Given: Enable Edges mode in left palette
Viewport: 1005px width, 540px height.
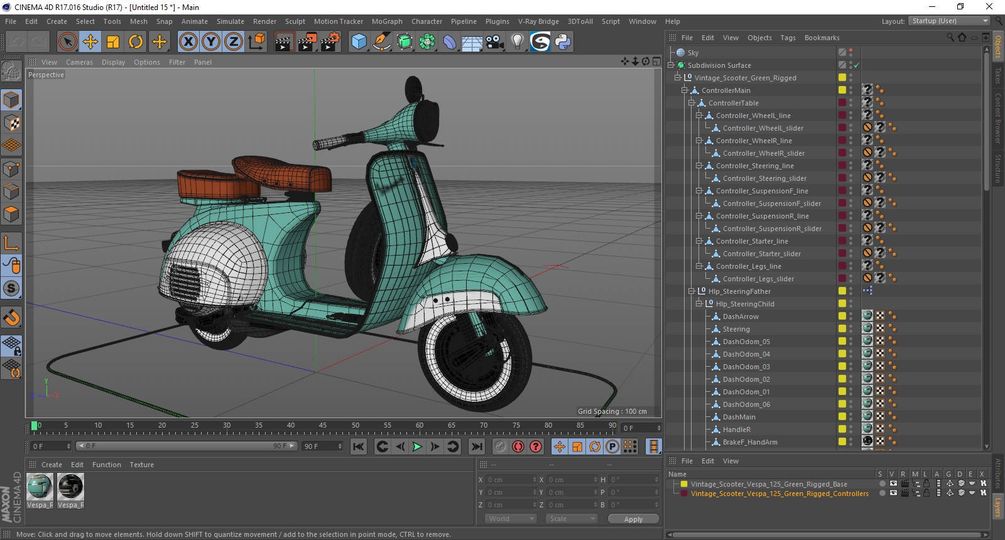Looking at the screenshot, I should click(x=11, y=192).
